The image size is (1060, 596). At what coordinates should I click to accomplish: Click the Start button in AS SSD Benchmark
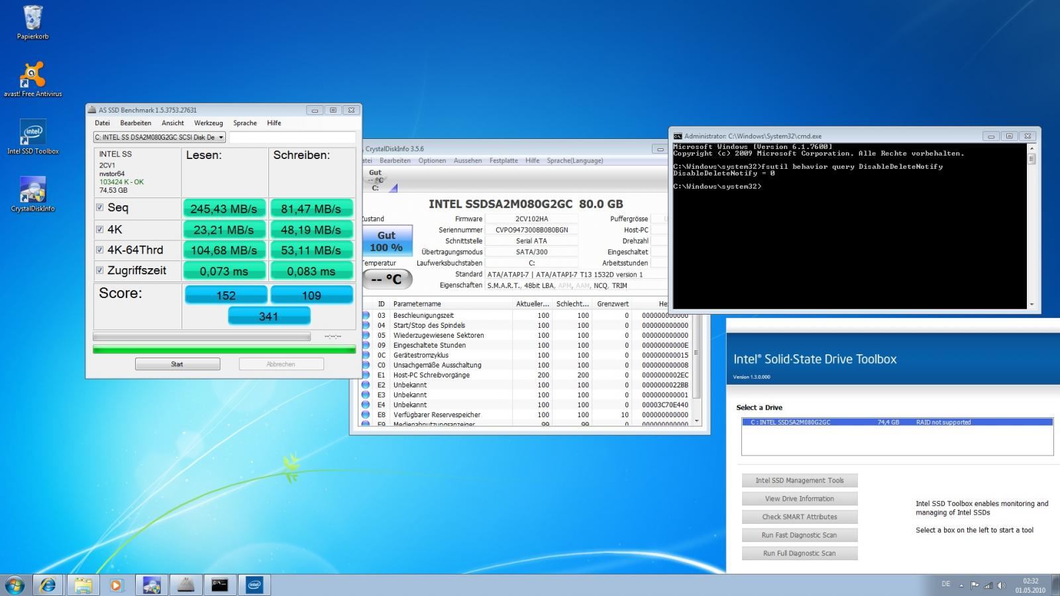click(178, 364)
